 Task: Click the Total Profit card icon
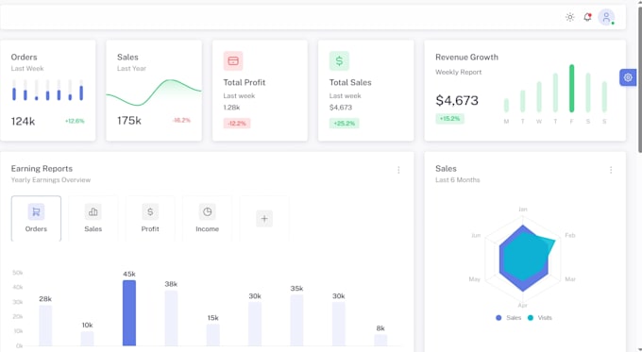(233, 61)
